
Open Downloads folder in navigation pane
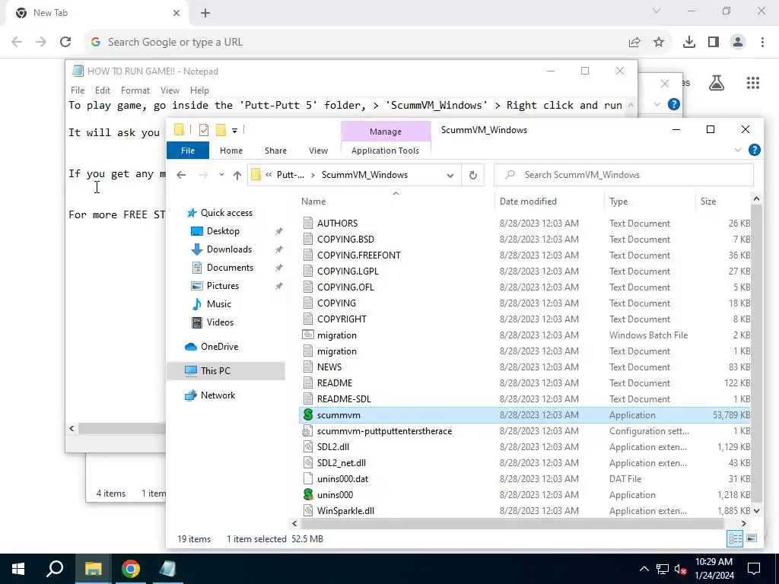pyautogui.click(x=228, y=249)
